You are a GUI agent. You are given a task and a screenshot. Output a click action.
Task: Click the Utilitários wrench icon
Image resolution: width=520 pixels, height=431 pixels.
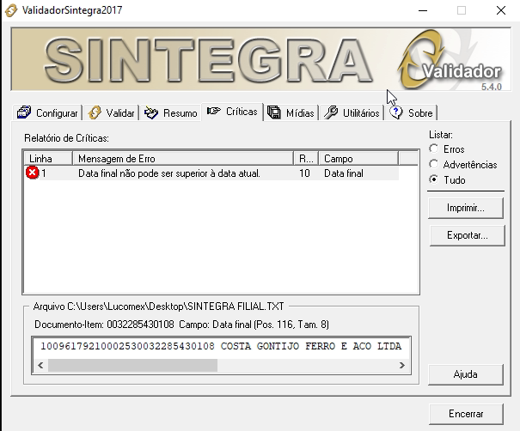coord(331,112)
